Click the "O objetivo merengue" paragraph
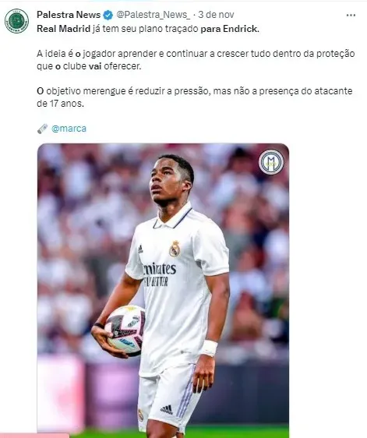The image size is (367, 438). [x=194, y=97]
